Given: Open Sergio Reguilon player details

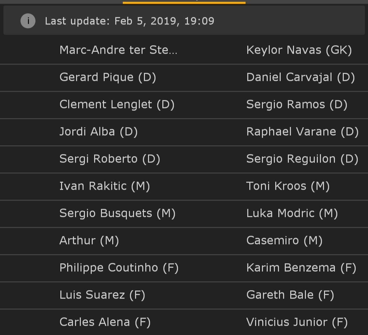Looking at the screenshot, I should 302,159.
